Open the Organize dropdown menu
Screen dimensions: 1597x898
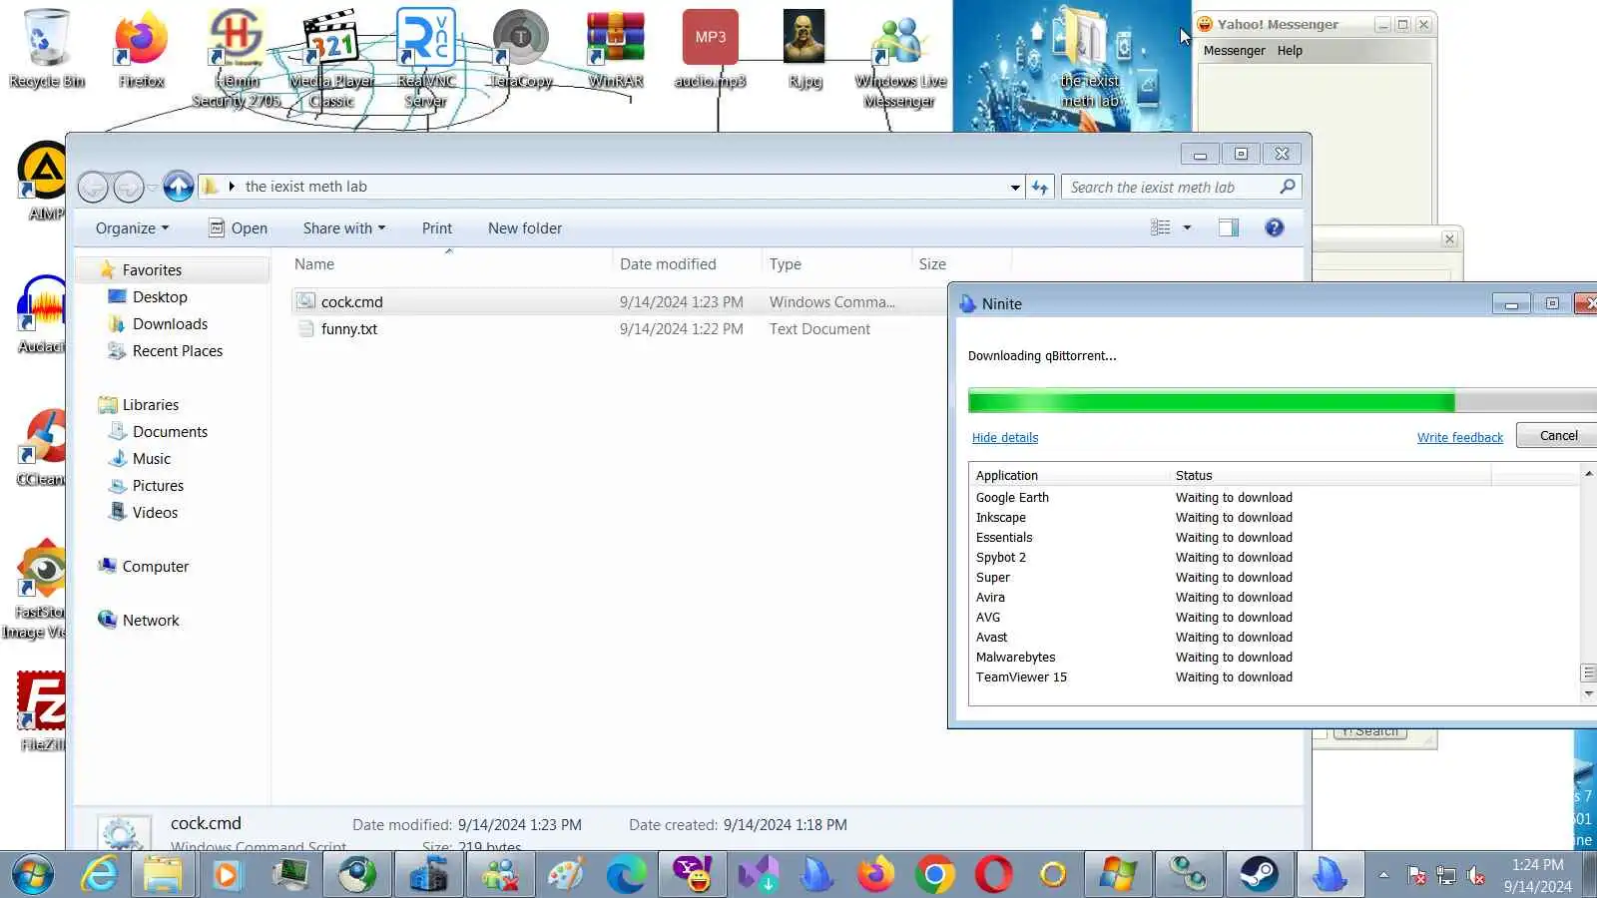(x=133, y=227)
